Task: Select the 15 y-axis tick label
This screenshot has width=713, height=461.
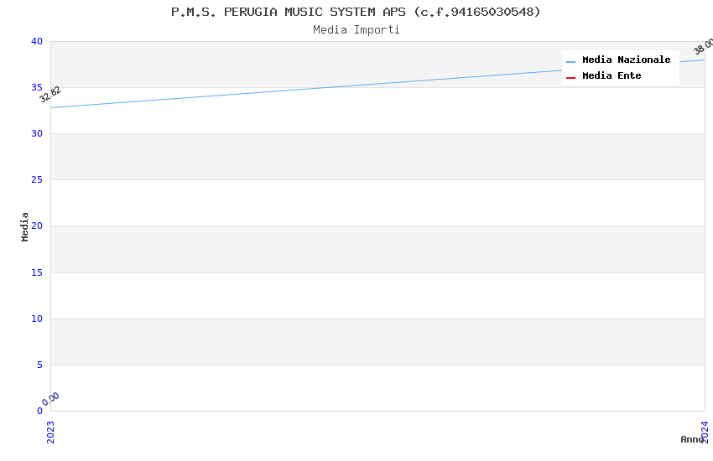Action: point(37,272)
